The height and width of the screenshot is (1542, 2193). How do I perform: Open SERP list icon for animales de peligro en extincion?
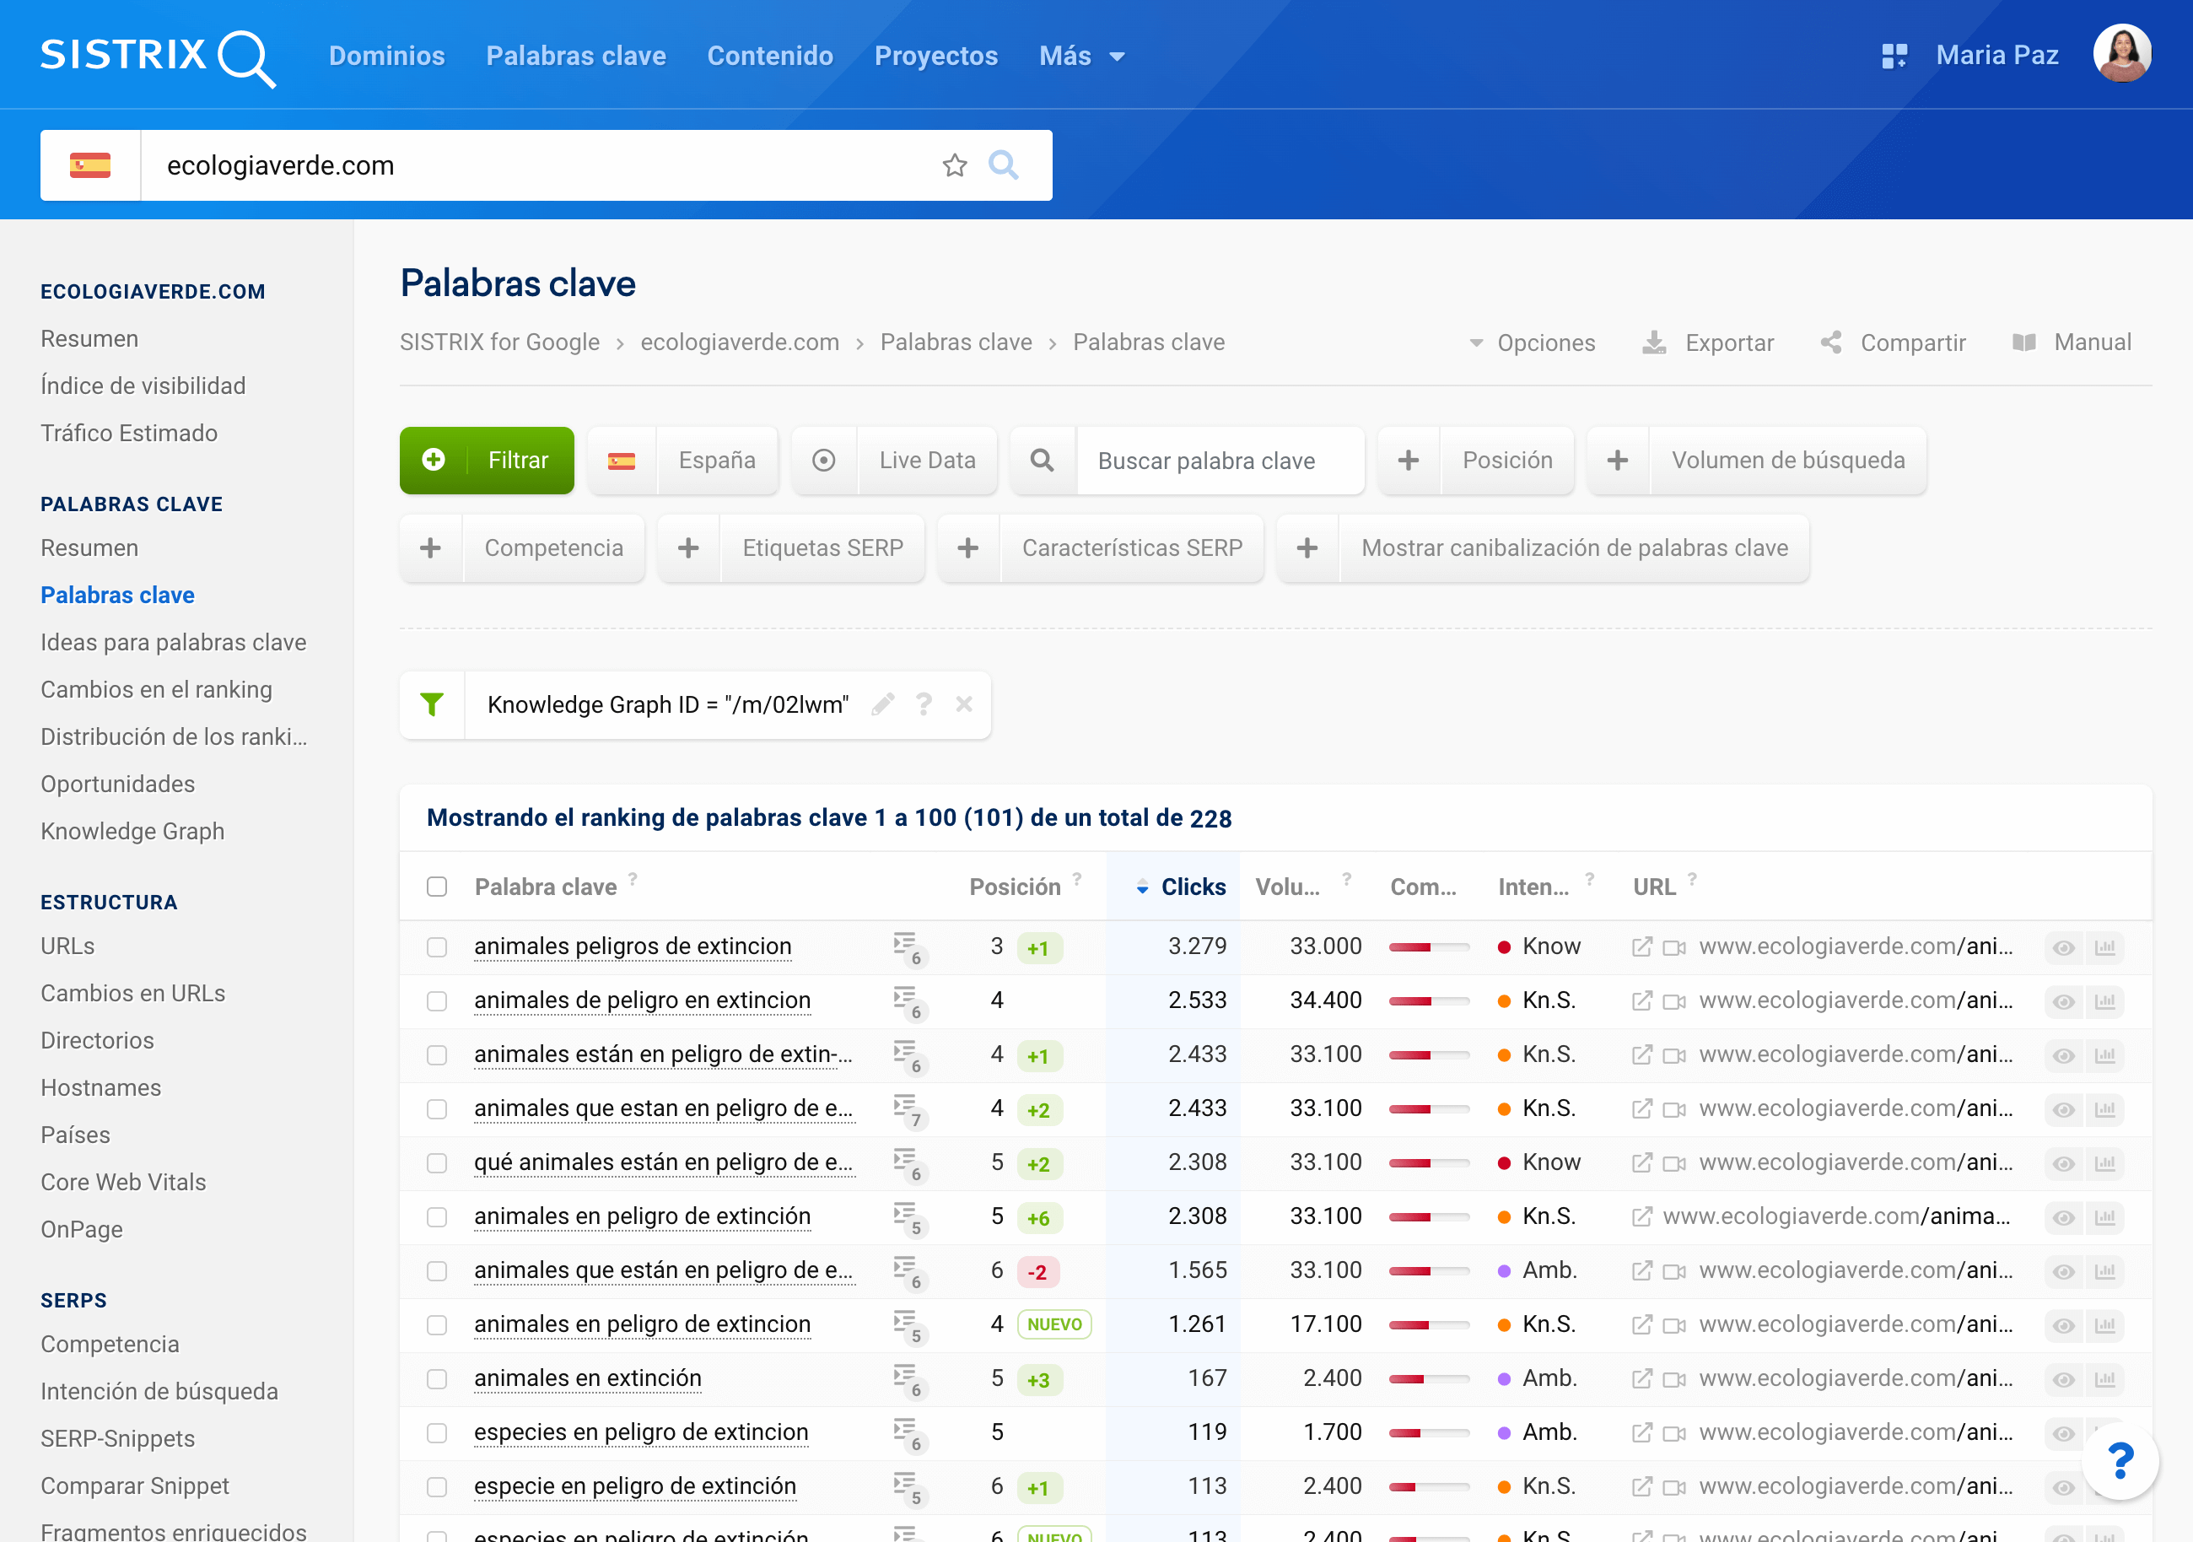pyautogui.click(x=906, y=1000)
